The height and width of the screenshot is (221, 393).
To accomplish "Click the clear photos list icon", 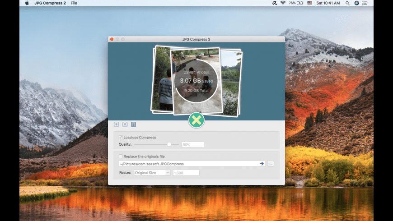I will pyautogui.click(x=125, y=124).
